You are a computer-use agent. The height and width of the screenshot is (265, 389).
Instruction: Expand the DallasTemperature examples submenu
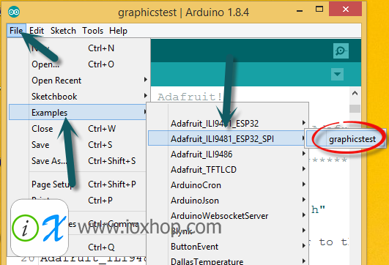click(228, 261)
